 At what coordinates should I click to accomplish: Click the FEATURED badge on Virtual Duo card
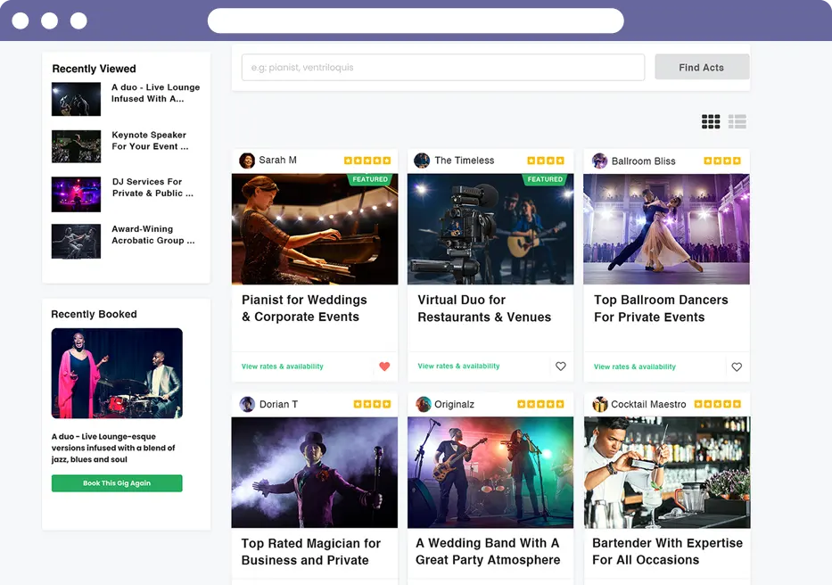click(x=545, y=179)
